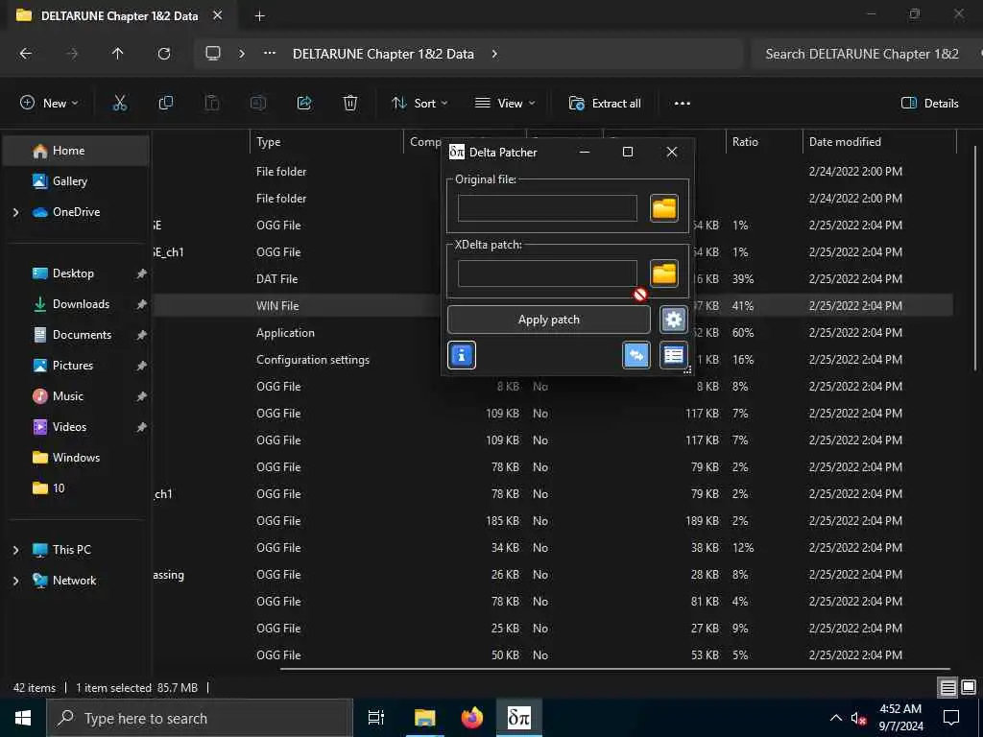The height and width of the screenshot is (737, 983).
Task: Select the DAT File row
Action: [x=552, y=279]
